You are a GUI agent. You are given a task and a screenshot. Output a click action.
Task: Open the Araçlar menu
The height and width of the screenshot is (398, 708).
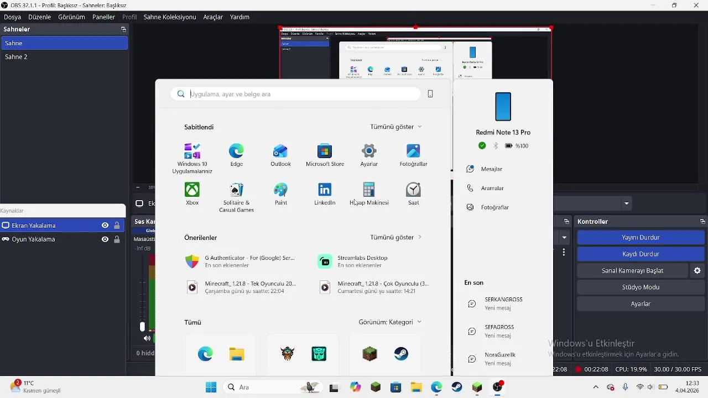[213, 17]
